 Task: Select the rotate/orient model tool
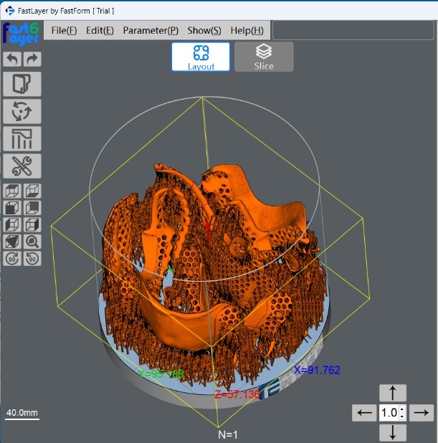tap(22, 112)
